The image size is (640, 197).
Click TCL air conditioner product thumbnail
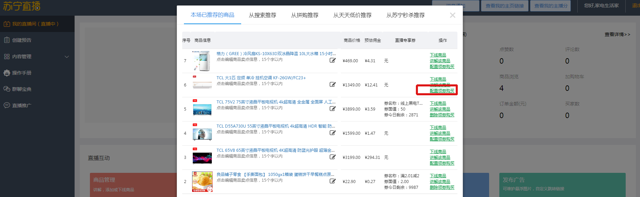pyautogui.click(x=202, y=85)
